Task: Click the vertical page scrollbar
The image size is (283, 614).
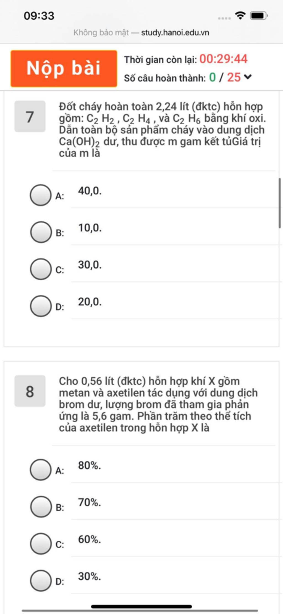Action: [280, 203]
